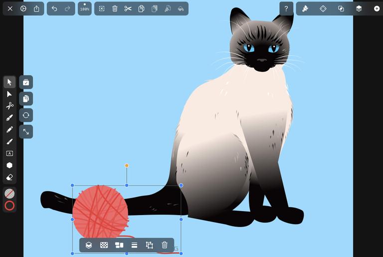The width and height of the screenshot is (383, 257).
Task: Click the paste-style bucket icon
Action: [181, 9]
